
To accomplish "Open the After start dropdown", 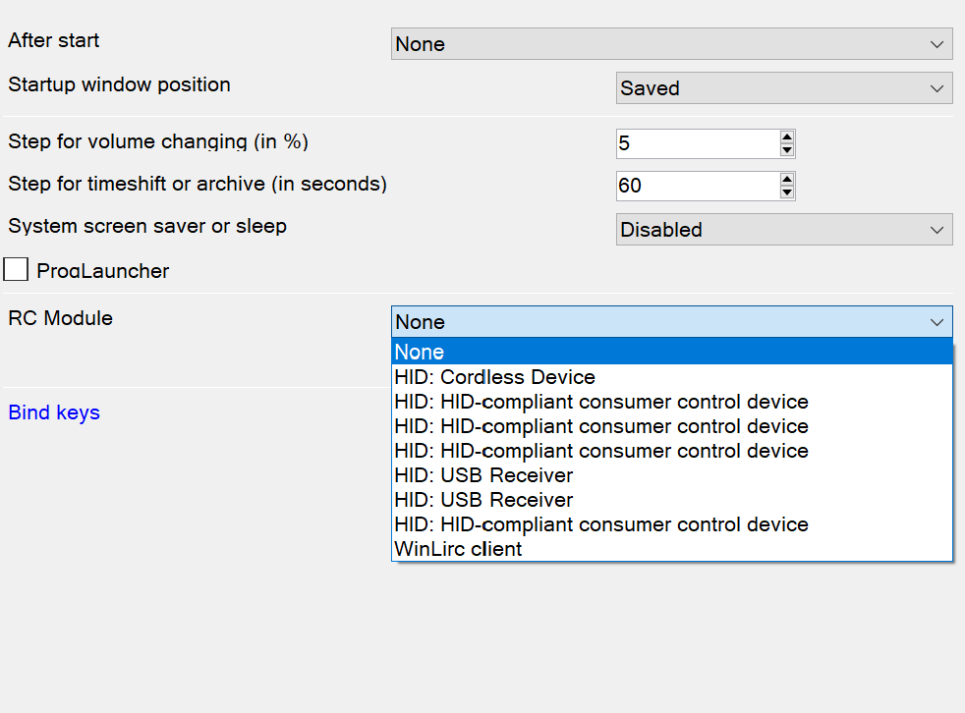I will (671, 44).
